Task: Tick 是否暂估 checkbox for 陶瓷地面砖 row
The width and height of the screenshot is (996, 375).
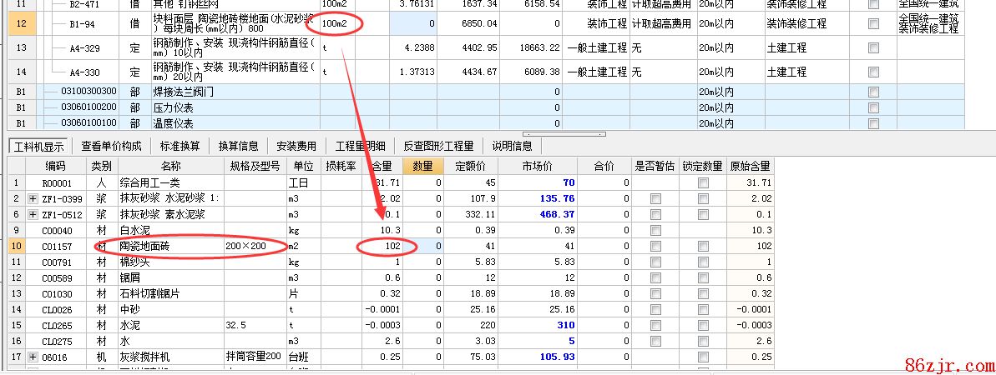Action: pyautogui.click(x=655, y=246)
